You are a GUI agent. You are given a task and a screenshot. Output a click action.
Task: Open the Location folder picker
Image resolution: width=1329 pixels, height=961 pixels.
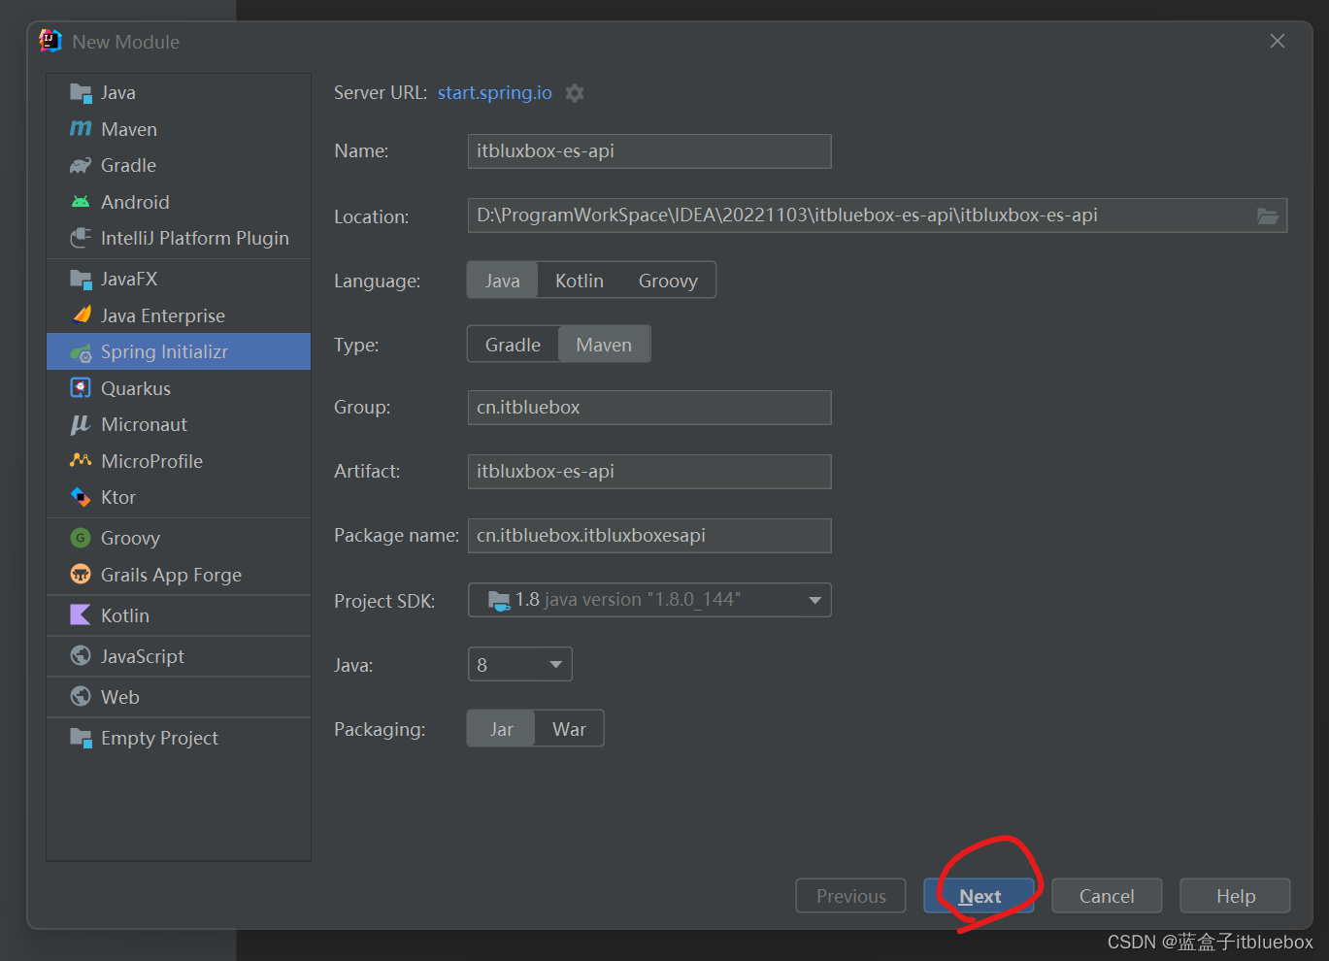point(1268,215)
